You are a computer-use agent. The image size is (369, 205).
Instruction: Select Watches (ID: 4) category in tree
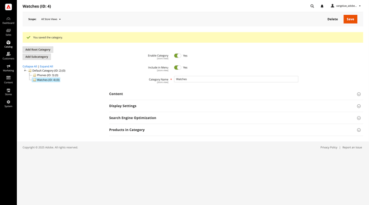pos(48,80)
